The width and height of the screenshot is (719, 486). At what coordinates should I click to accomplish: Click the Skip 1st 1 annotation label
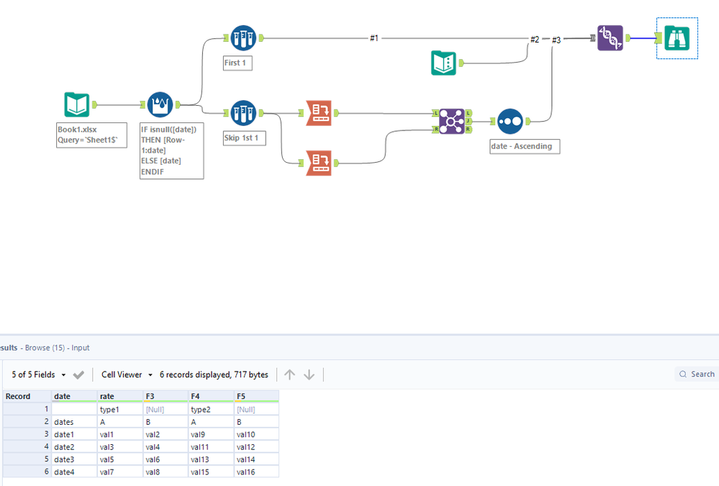[245, 138]
